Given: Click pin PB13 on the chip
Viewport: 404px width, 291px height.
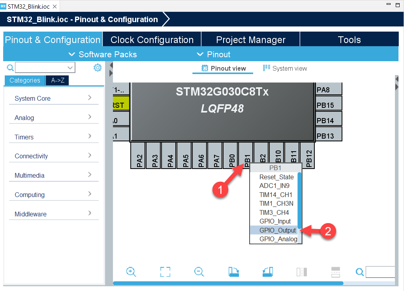Looking at the screenshot, I should point(329,134).
